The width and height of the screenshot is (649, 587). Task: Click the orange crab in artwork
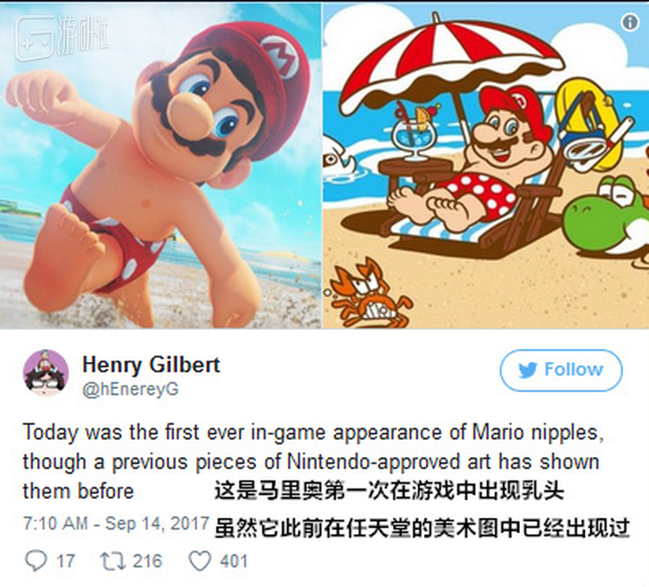(369, 293)
